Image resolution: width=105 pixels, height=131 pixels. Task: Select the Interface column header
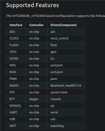(16, 25)
